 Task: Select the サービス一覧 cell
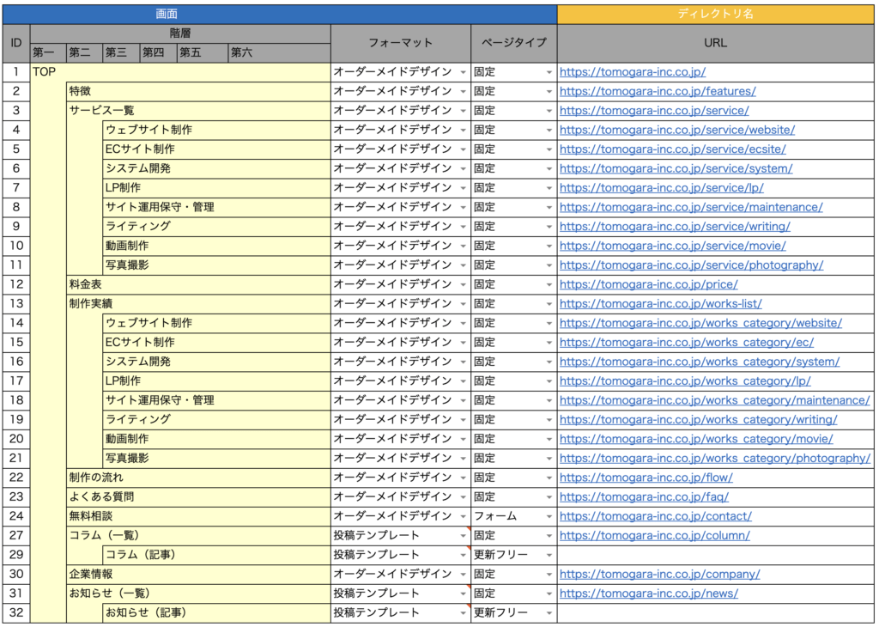tap(198, 111)
